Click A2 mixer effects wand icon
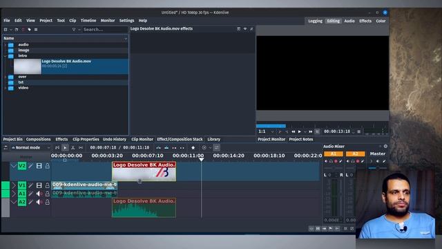442x249 pixels. 363,161
